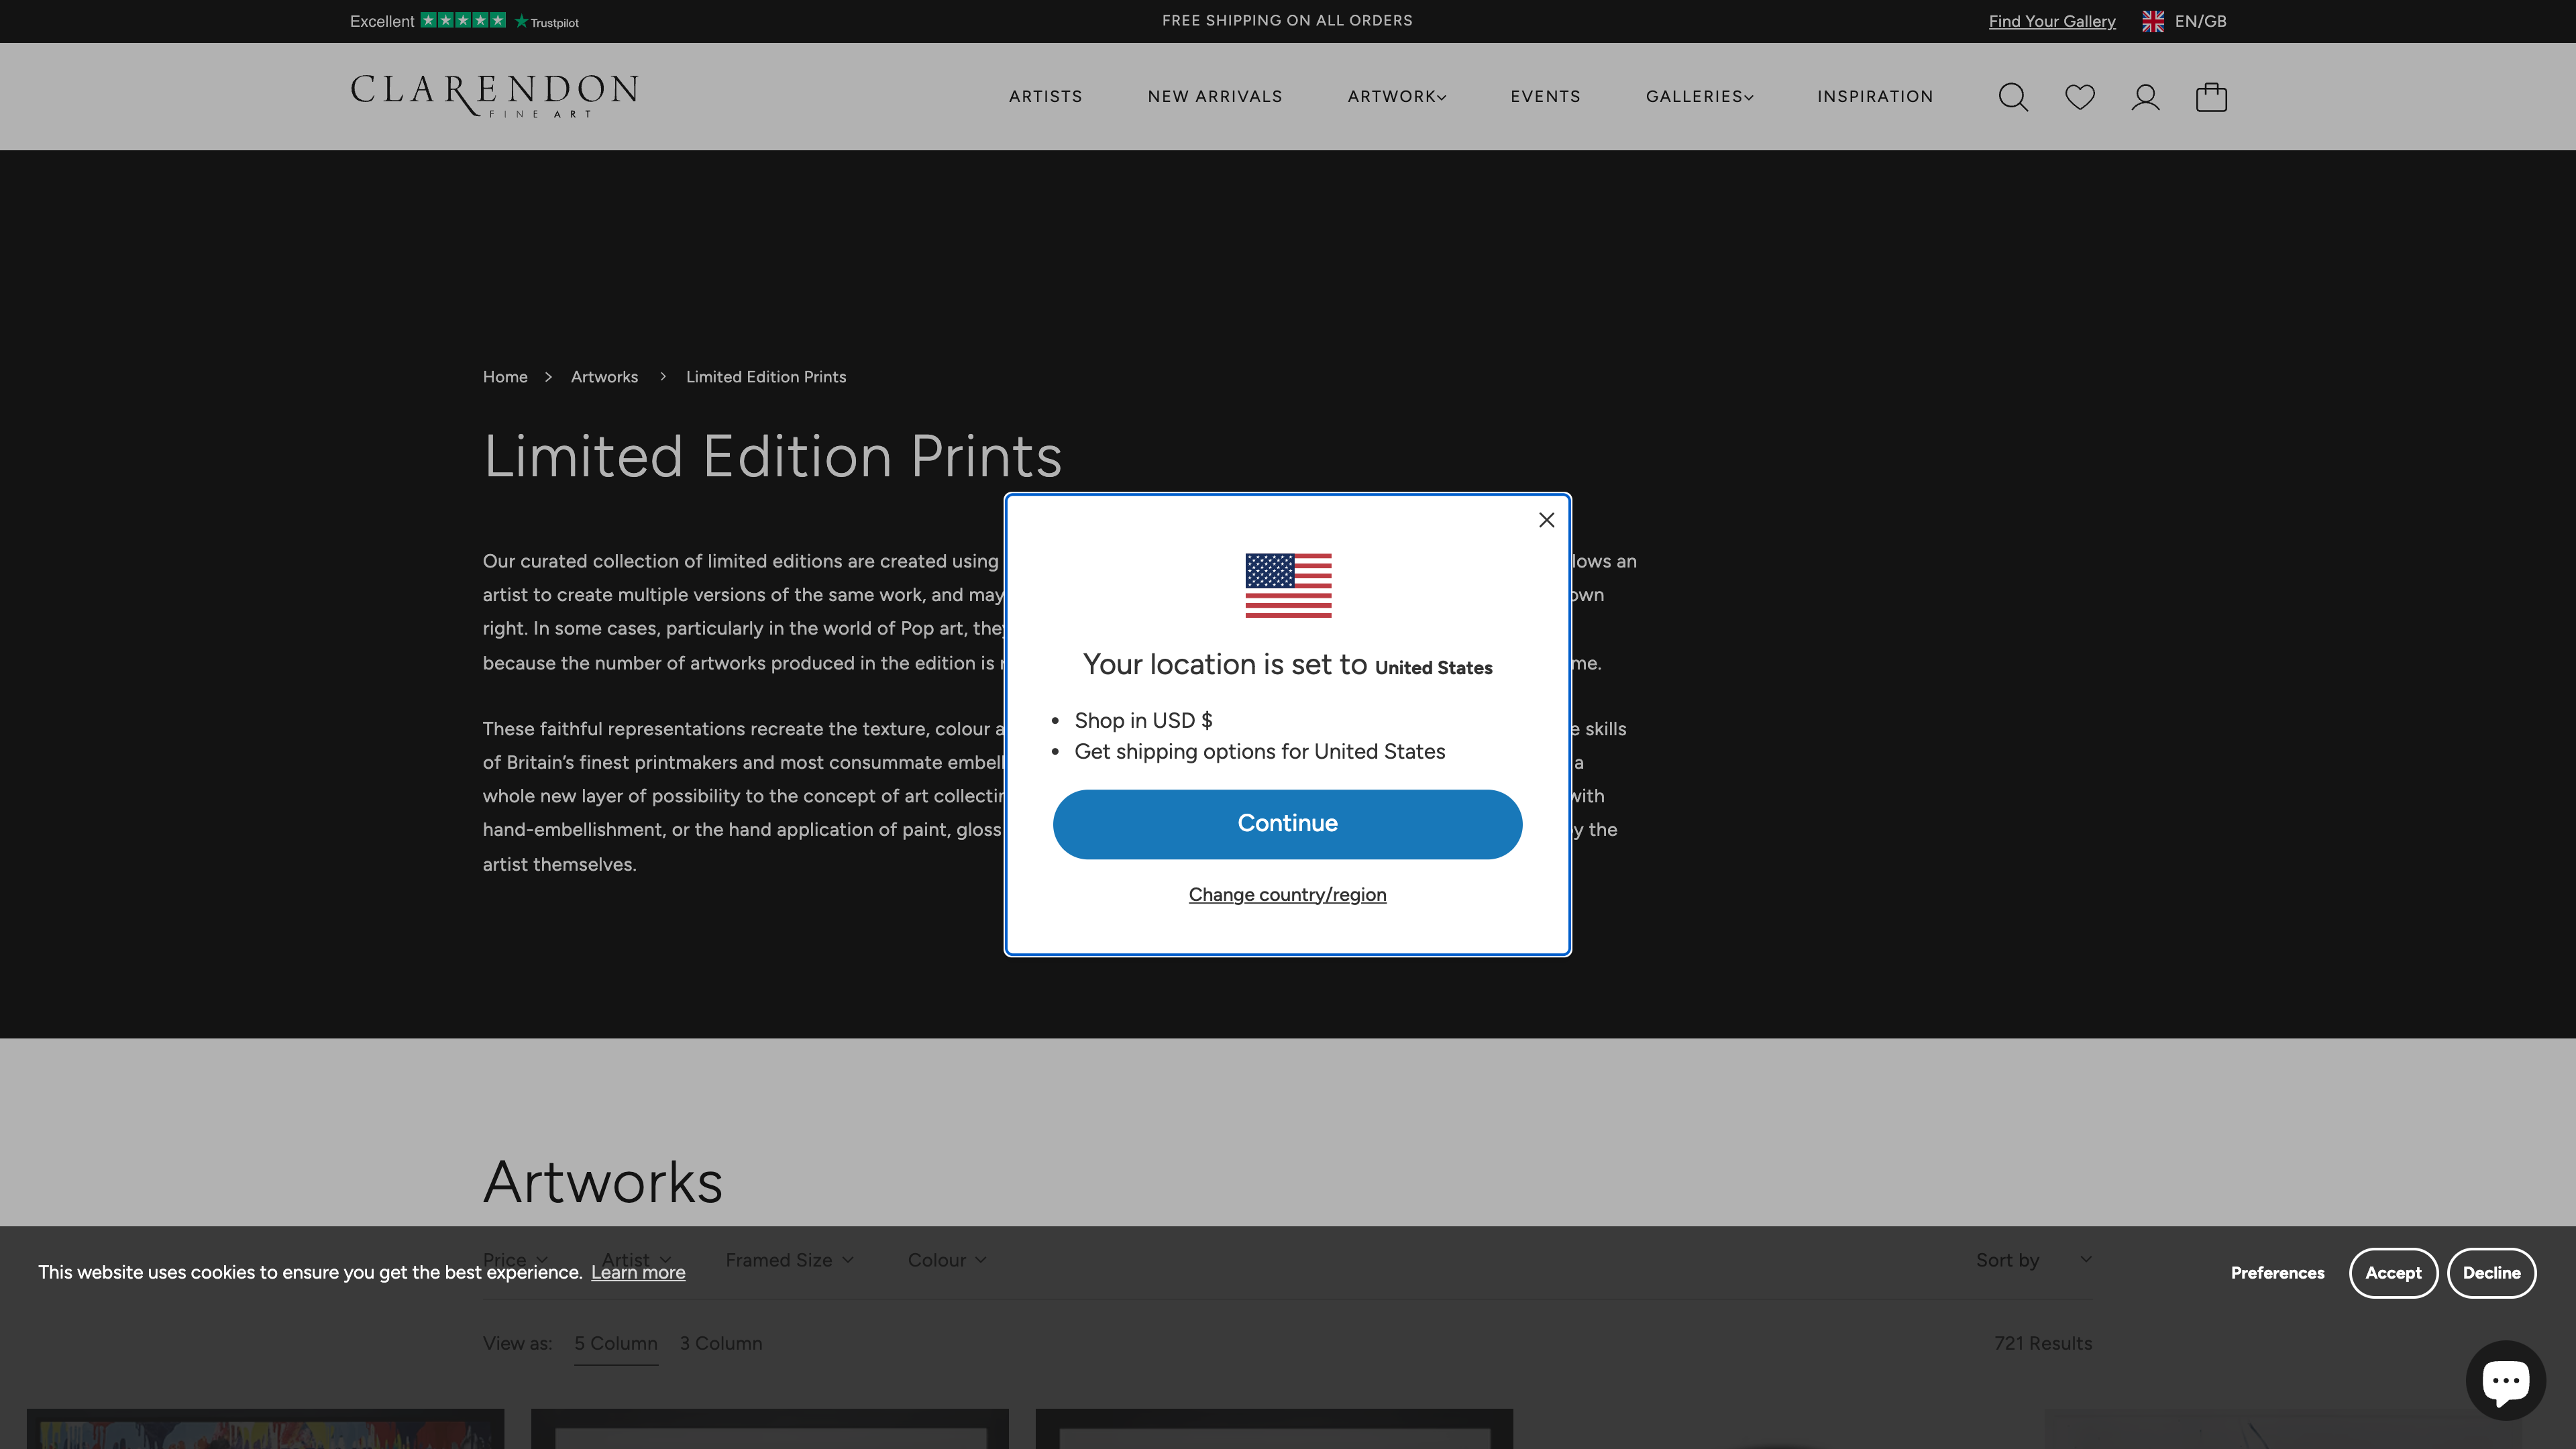Click the Clarendon Fine Art logo
The width and height of the screenshot is (2576, 1449).
tap(493, 96)
